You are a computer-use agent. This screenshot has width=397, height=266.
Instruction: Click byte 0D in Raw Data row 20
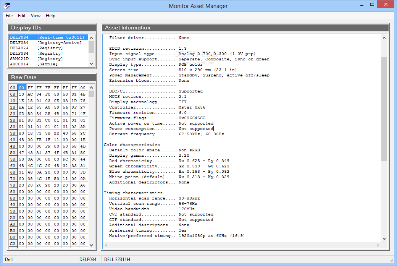[21, 114]
